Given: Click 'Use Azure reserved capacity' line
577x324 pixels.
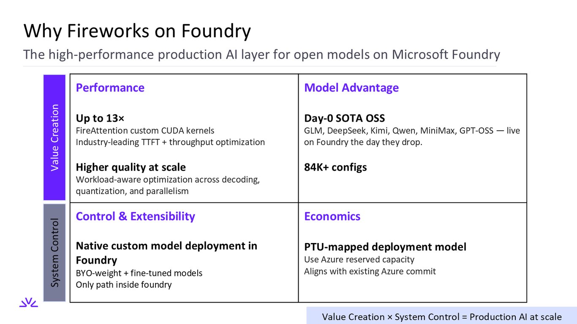Looking at the screenshot, I should (x=359, y=260).
